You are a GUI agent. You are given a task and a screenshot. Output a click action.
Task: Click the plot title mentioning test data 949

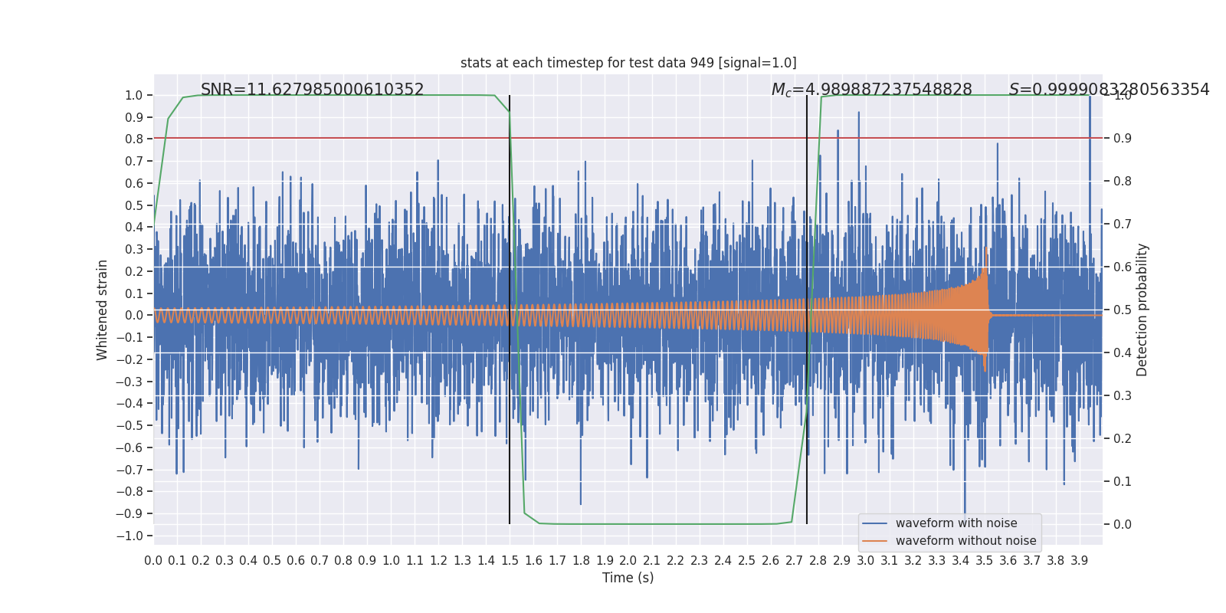point(628,63)
